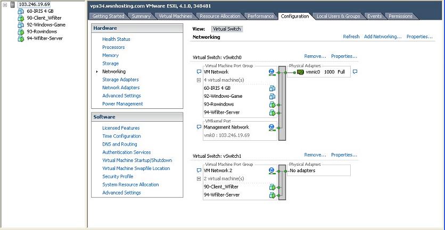
Task: Show the Events tab
Action: tap(374, 16)
